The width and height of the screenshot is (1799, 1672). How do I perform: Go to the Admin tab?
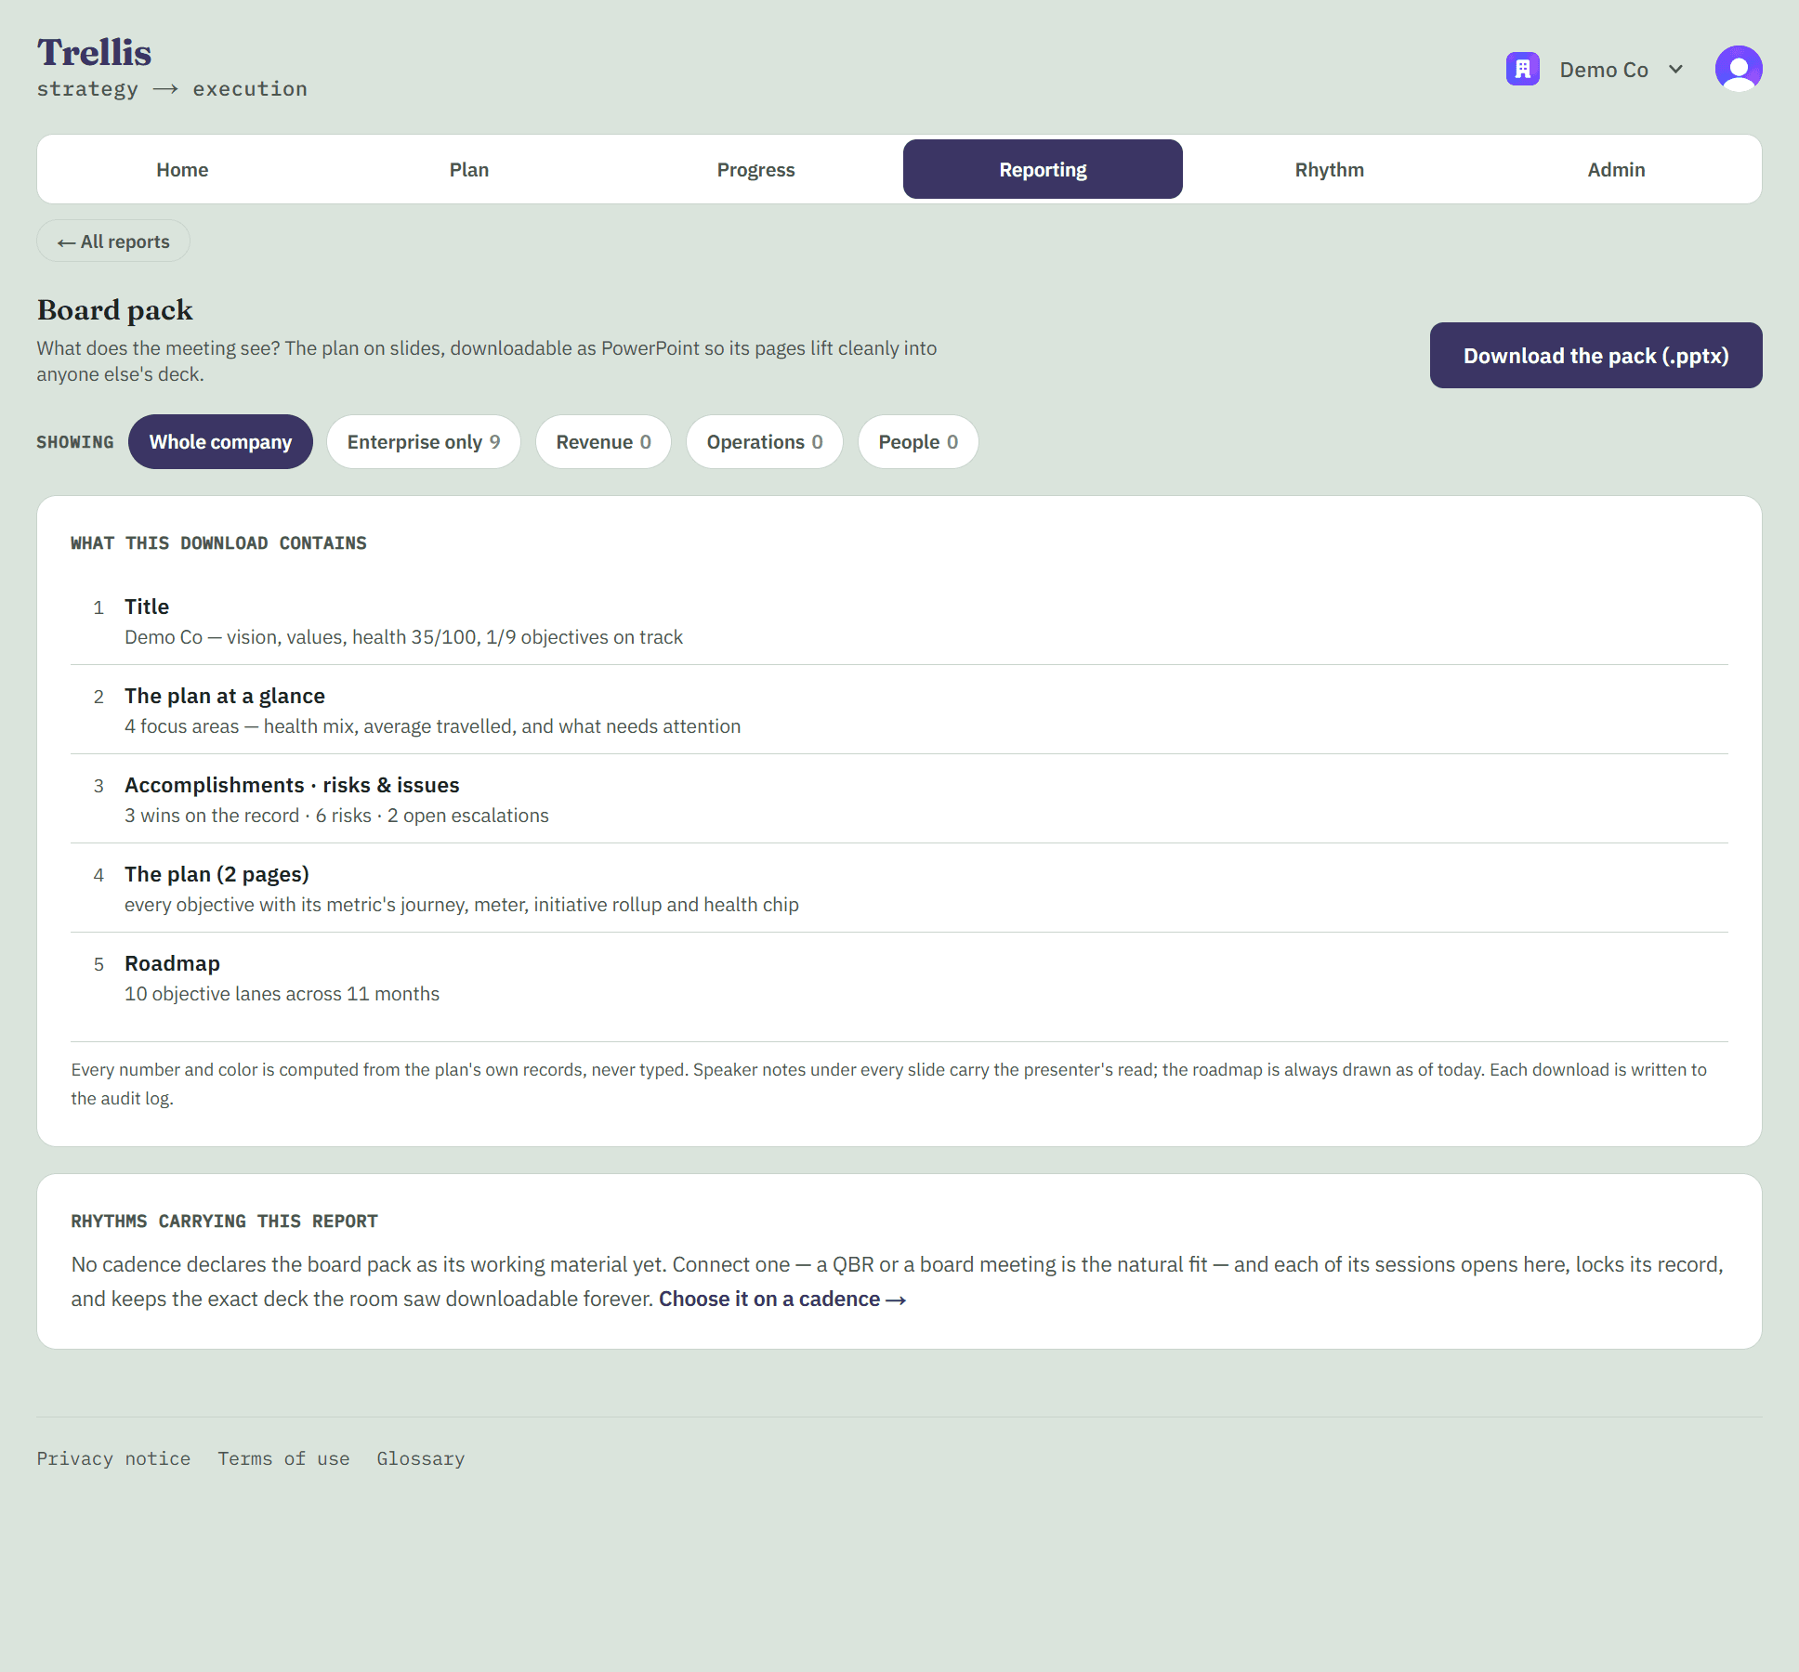pos(1616,169)
